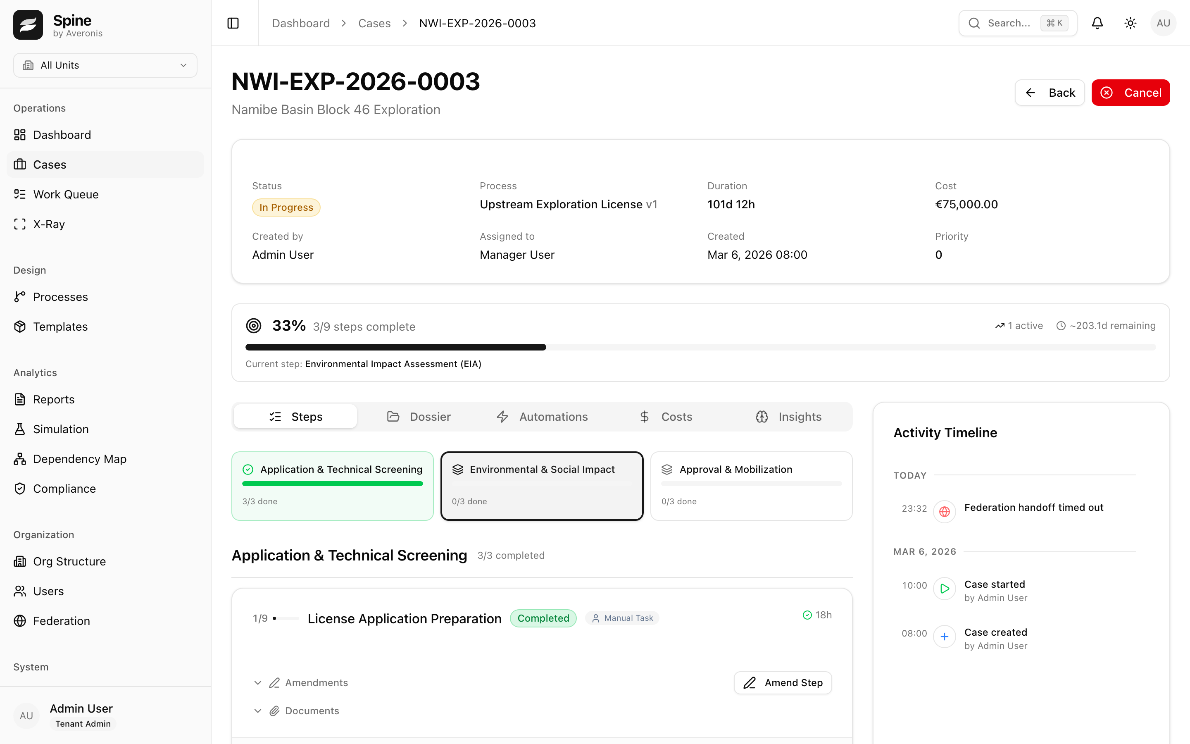This screenshot has height=744, width=1190.
Task: Switch to the Costs tab
Action: click(666, 417)
